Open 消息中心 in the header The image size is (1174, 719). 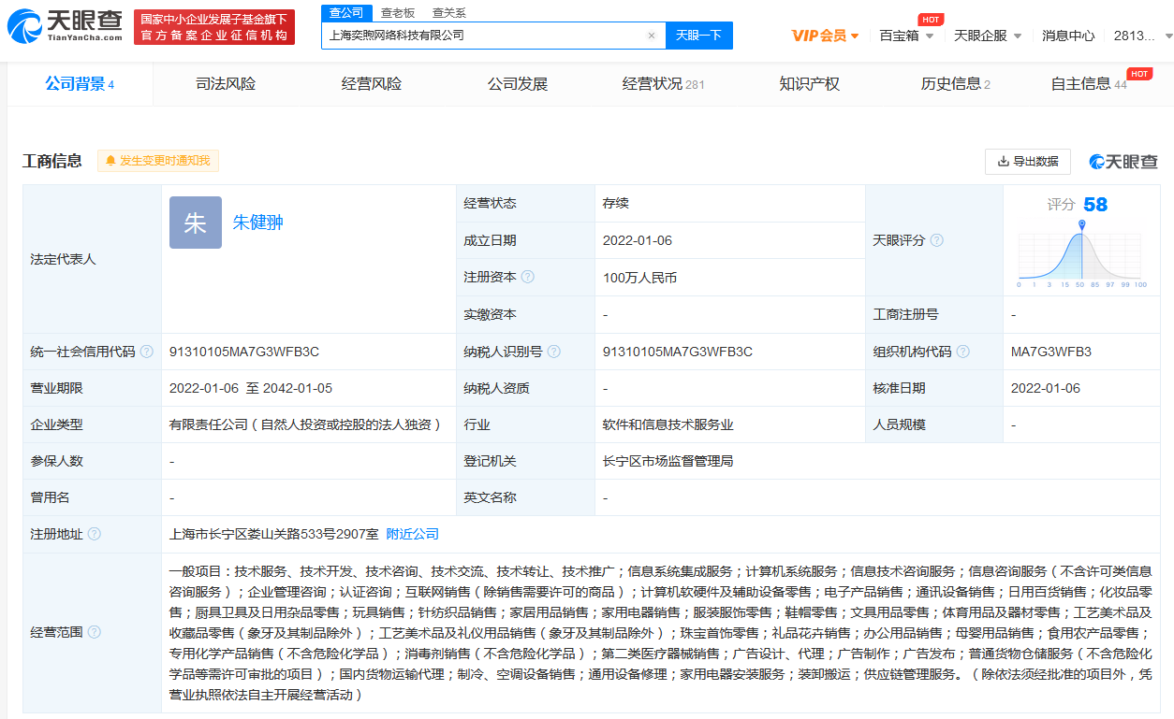(x=1068, y=36)
